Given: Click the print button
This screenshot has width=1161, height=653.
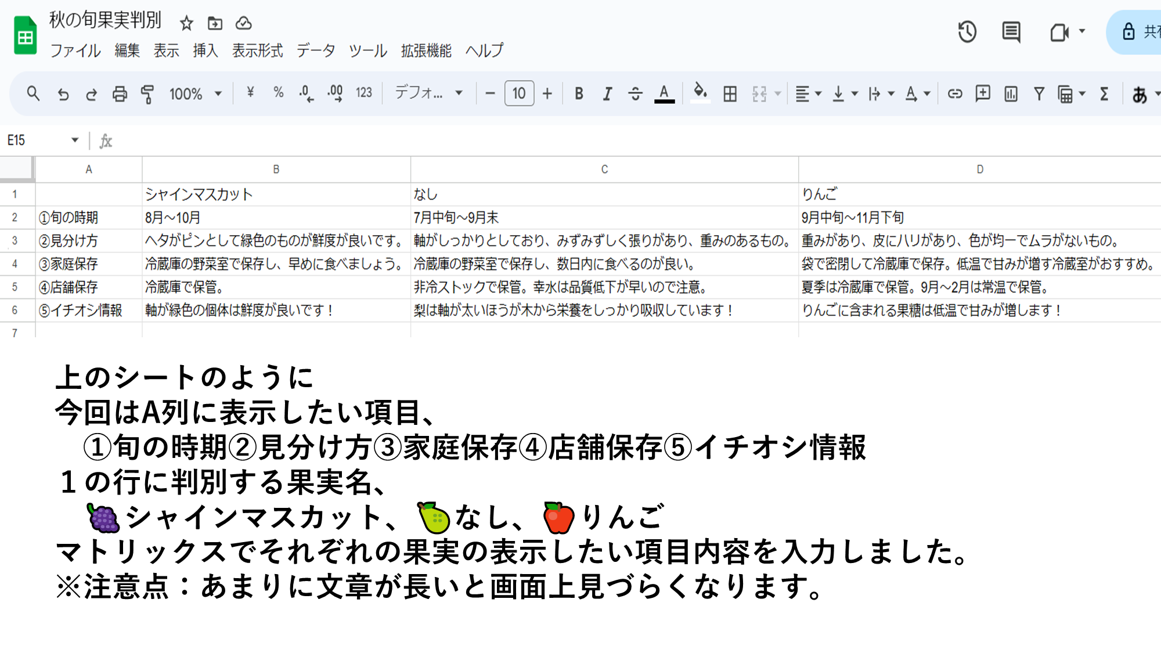Looking at the screenshot, I should pyautogui.click(x=120, y=93).
